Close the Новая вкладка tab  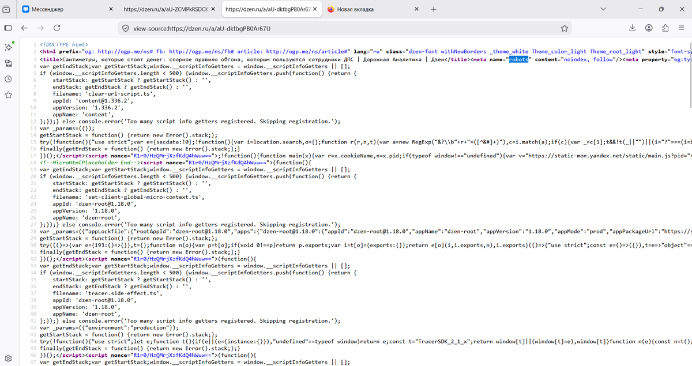pyautogui.click(x=417, y=9)
